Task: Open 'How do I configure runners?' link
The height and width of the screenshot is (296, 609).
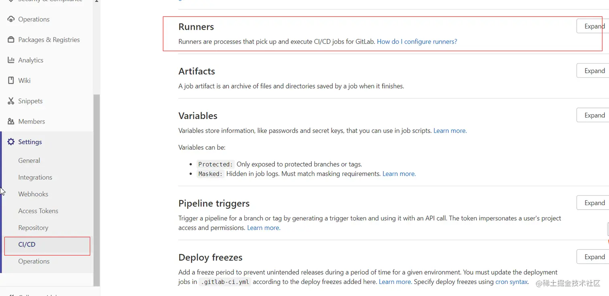Action: click(x=417, y=42)
